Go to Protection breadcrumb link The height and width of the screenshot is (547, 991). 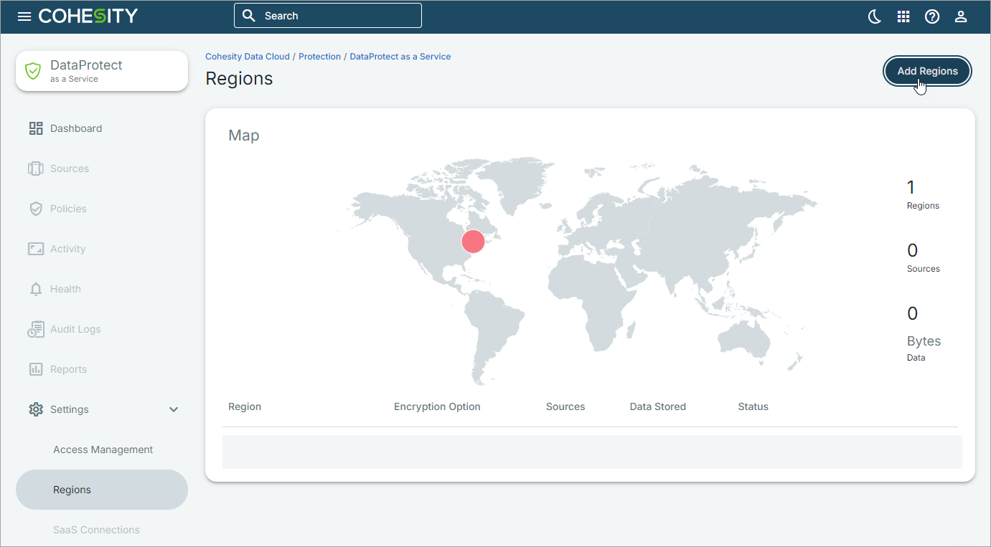click(319, 57)
